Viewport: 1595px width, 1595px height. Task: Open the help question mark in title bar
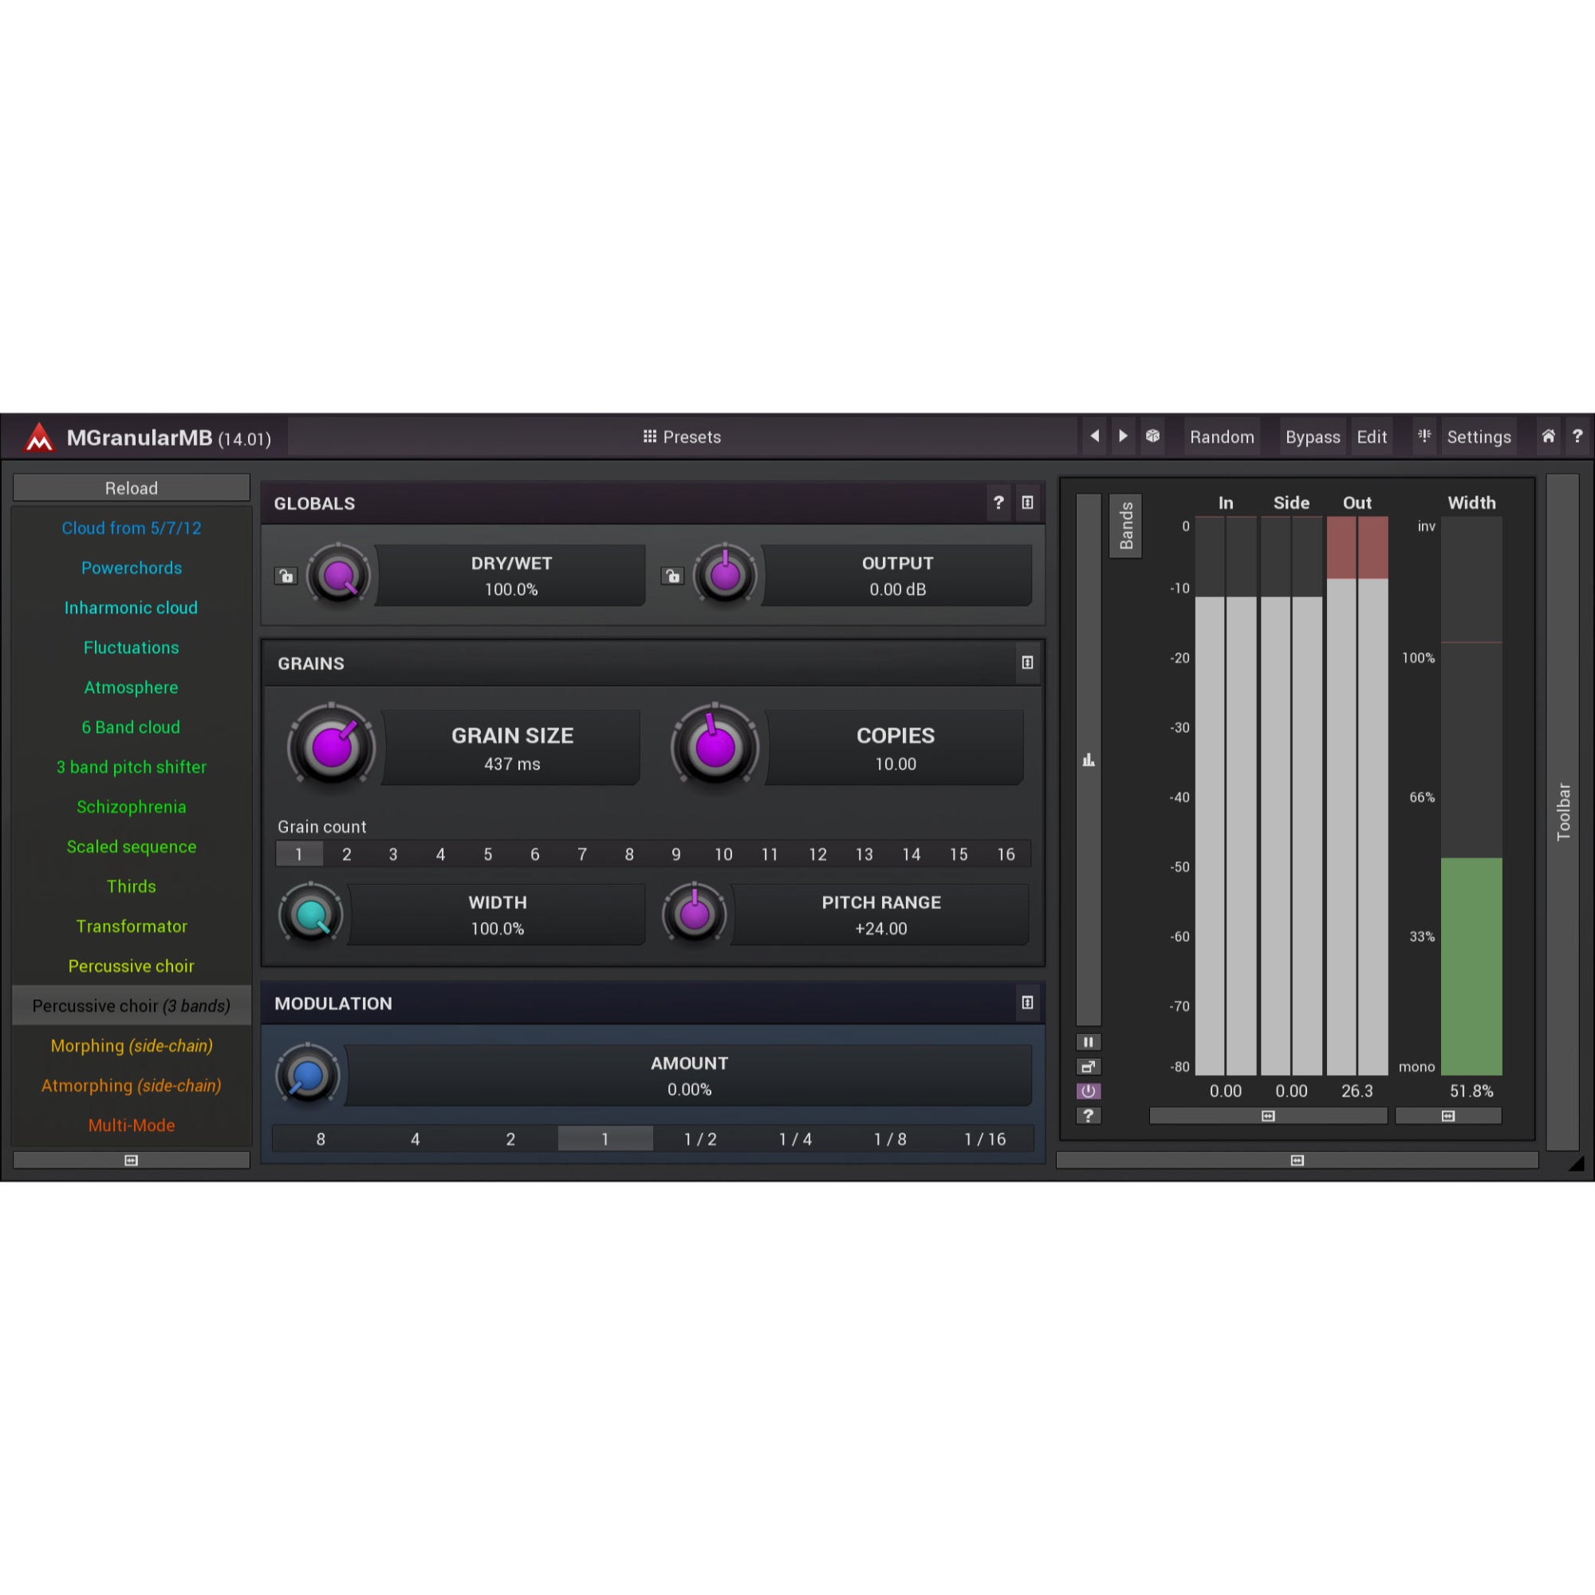tap(1577, 436)
